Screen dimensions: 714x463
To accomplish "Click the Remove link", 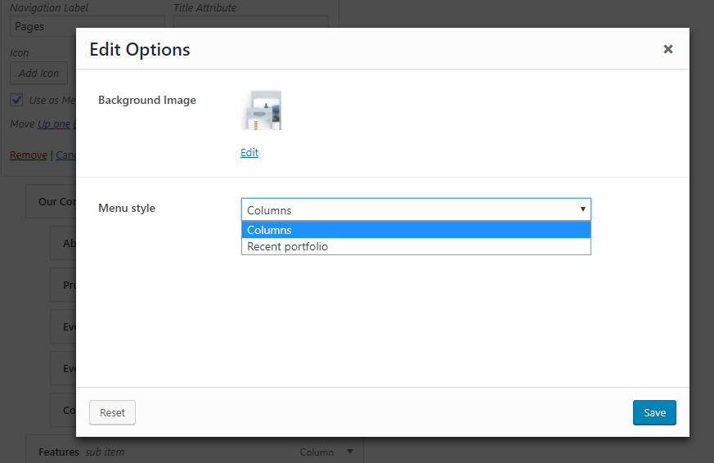I will (x=29, y=155).
